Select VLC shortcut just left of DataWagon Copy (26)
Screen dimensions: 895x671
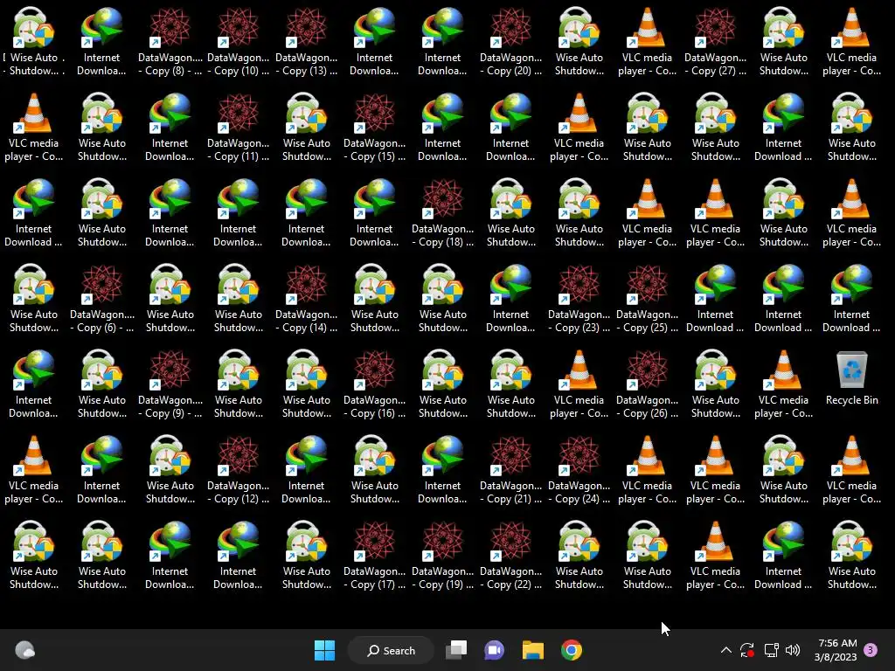[579, 384]
